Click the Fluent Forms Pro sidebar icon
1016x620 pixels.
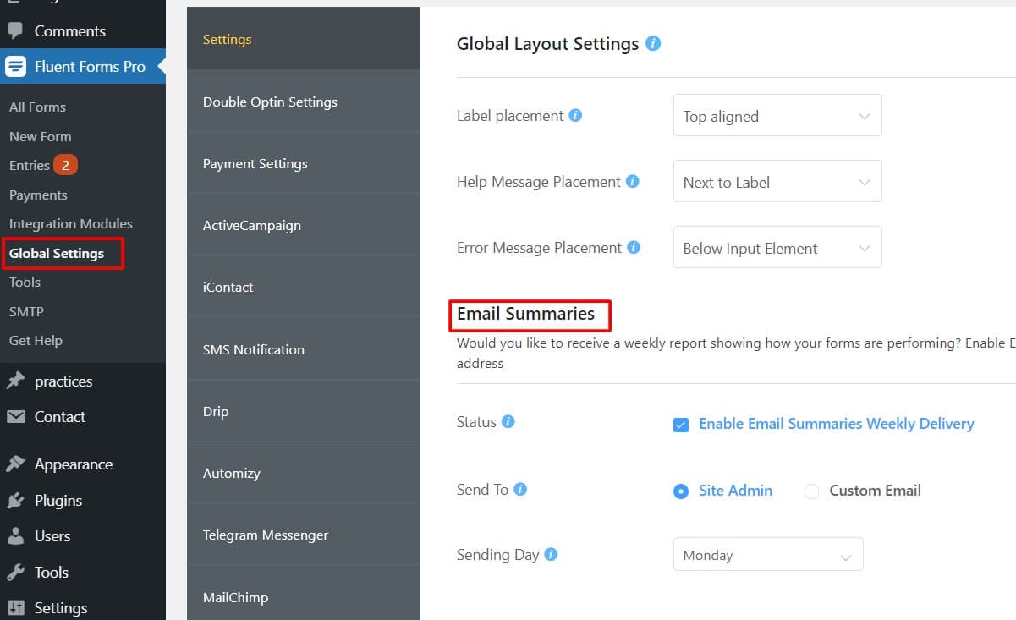[15, 66]
